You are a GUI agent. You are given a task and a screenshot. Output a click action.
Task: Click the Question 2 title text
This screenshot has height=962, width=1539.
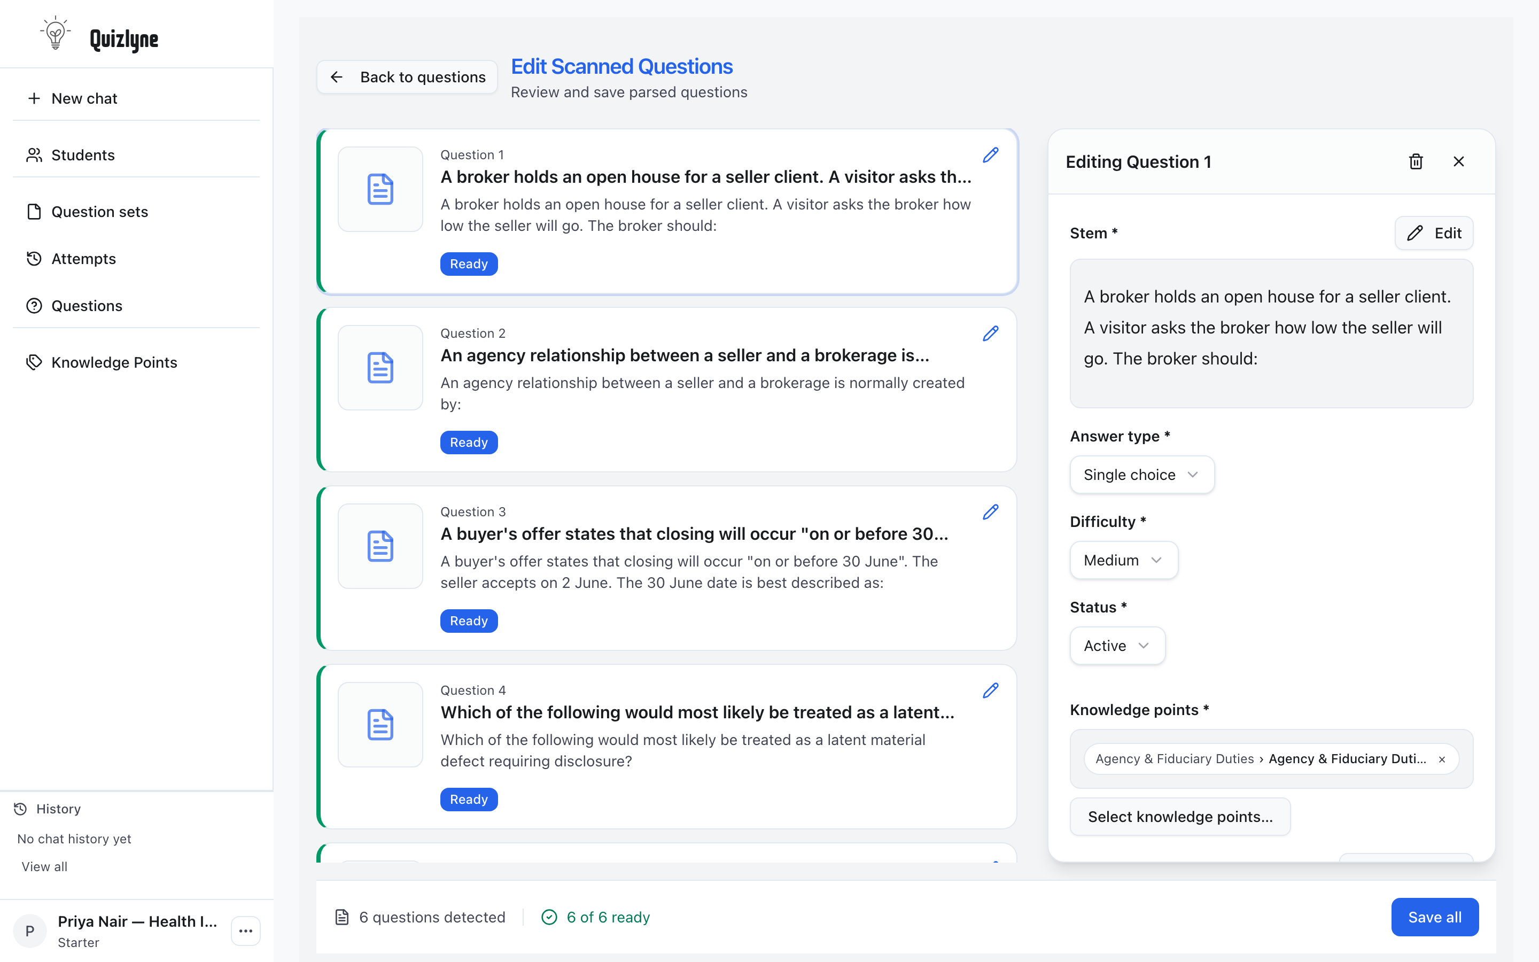pyautogui.click(x=685, y=355)
